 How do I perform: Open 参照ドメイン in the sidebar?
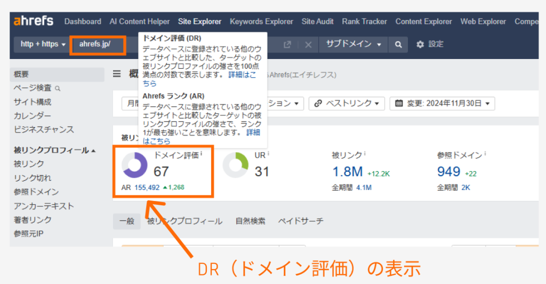coord(36,192)
